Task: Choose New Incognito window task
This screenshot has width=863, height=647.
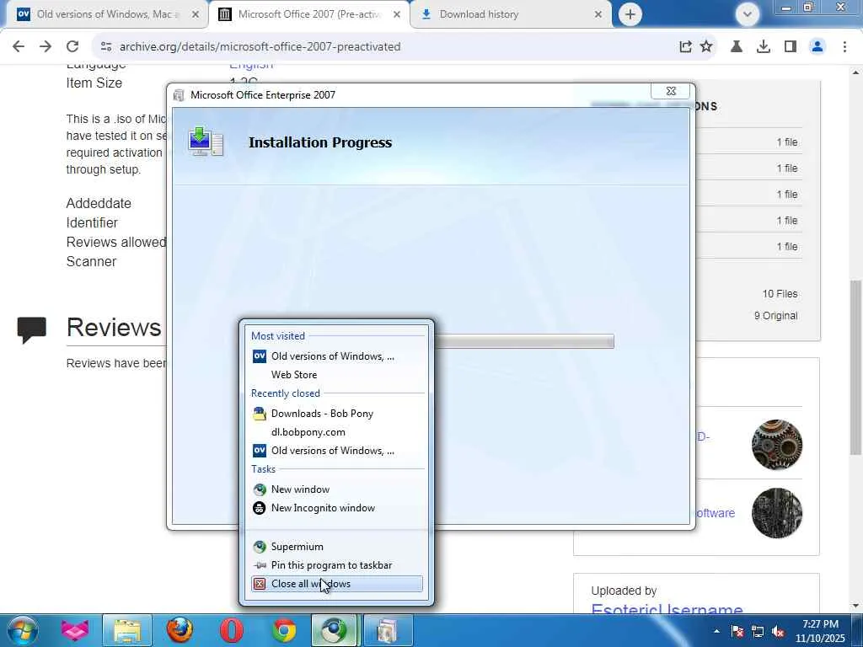Action: coord(337,508)
